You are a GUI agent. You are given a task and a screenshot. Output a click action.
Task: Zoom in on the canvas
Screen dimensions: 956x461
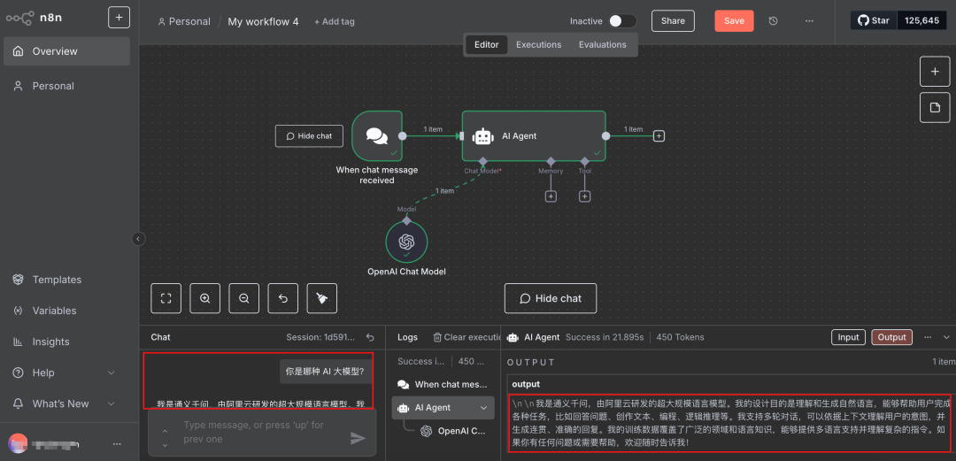[204, 298]
